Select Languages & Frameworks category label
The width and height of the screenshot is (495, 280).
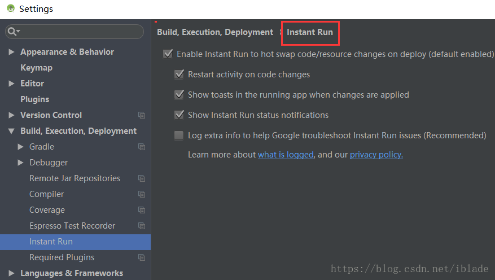72,273
